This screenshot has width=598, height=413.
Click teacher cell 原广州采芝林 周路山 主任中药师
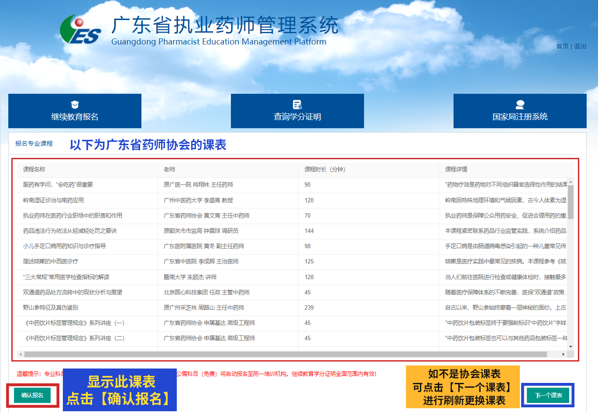pos(204,307)
